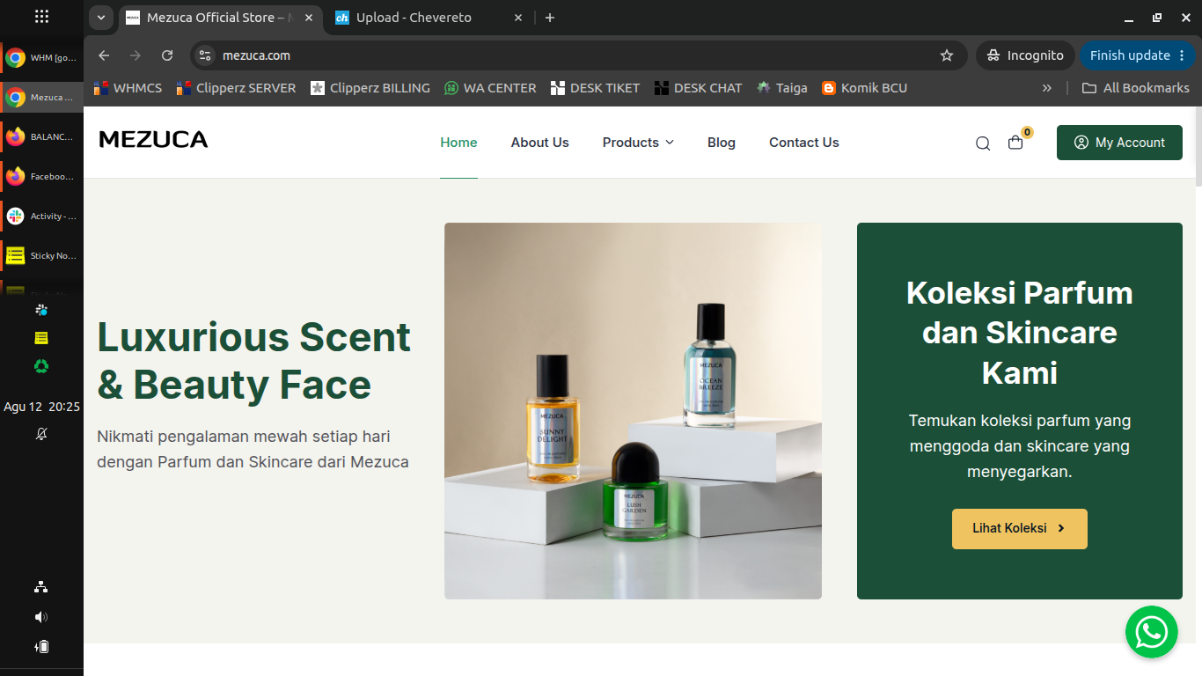Open the Ubuntu app grid launcher
This screenshot has height=676, width=1202.
pos(41,17)
